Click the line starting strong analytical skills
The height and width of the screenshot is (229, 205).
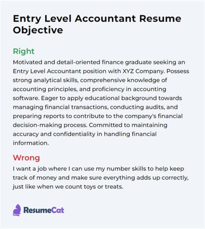[x=90, y=80]
